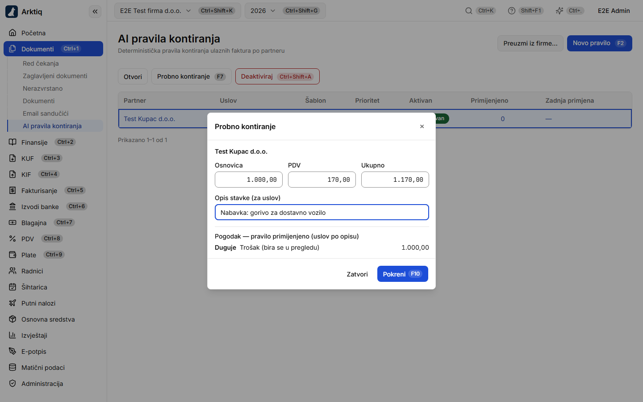Expand the E2E Test firma company dropdown

(177, 11)
